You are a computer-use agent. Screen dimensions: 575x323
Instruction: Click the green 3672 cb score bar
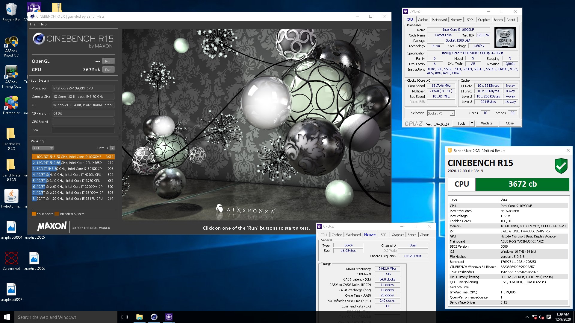(x=522, y=184)
